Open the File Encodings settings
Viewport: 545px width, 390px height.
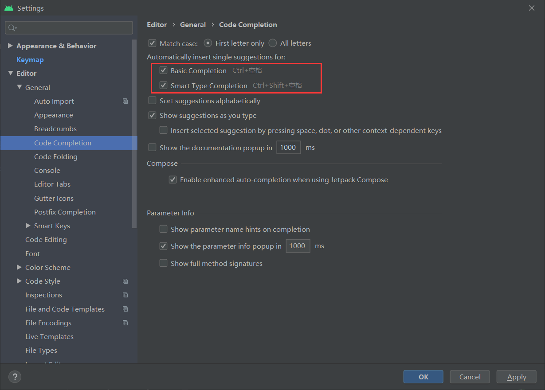48,323
